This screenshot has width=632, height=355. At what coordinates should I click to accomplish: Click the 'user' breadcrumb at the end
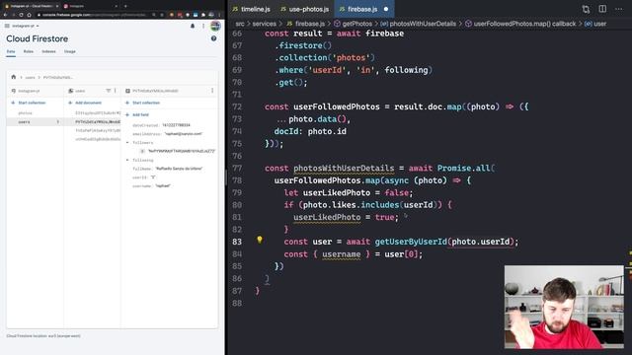coord(599,24)
